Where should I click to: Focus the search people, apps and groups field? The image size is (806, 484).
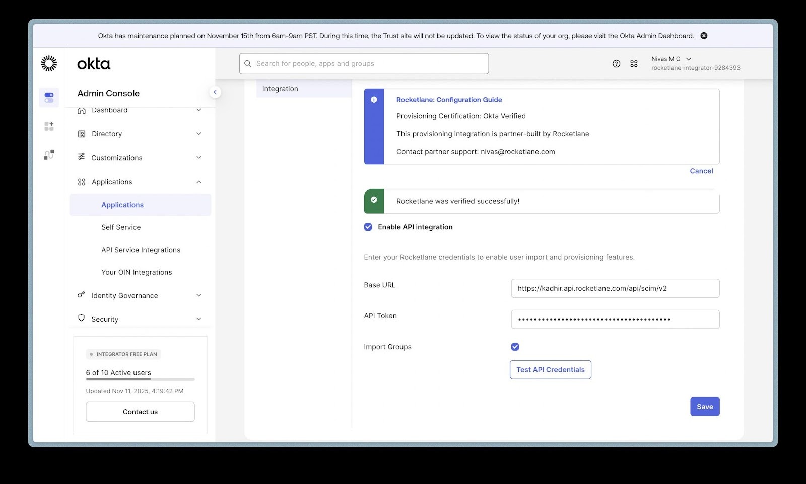point(364,64)
